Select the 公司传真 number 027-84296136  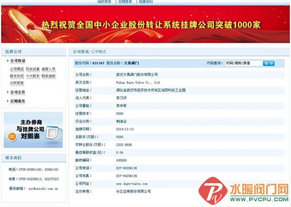126,176
